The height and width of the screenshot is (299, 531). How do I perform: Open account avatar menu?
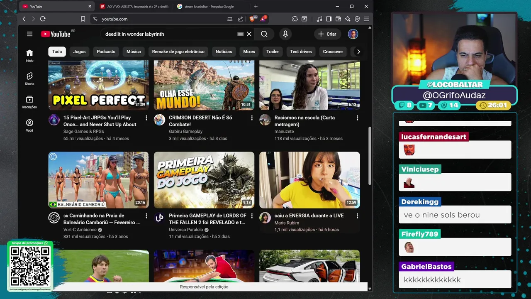click(353, 34)
